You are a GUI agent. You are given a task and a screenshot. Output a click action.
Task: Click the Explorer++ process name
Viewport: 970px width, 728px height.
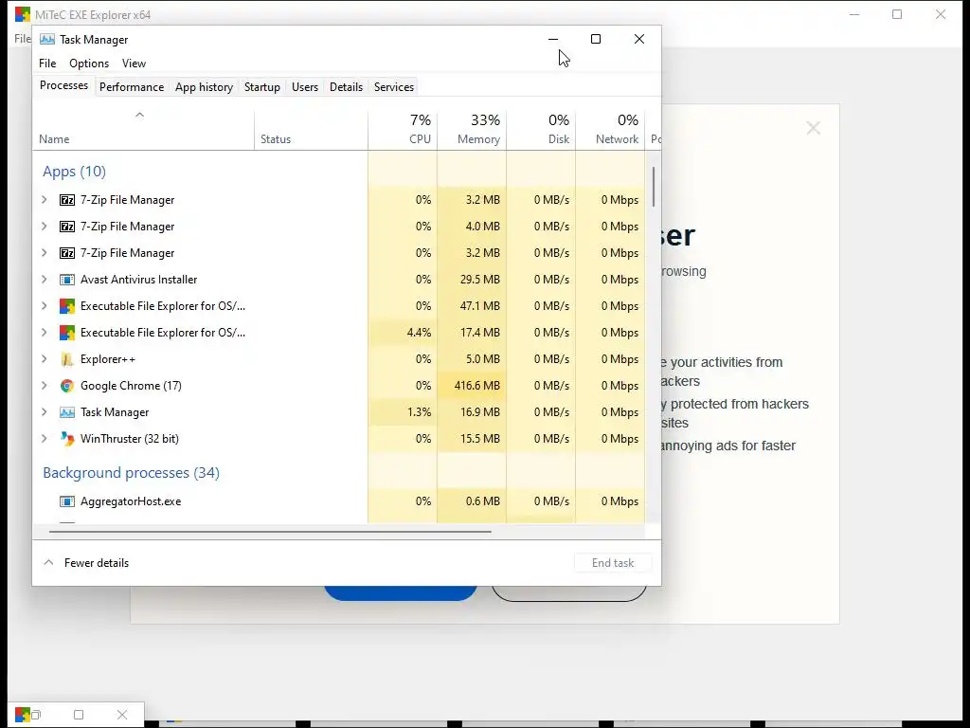(x=108, y=359)
